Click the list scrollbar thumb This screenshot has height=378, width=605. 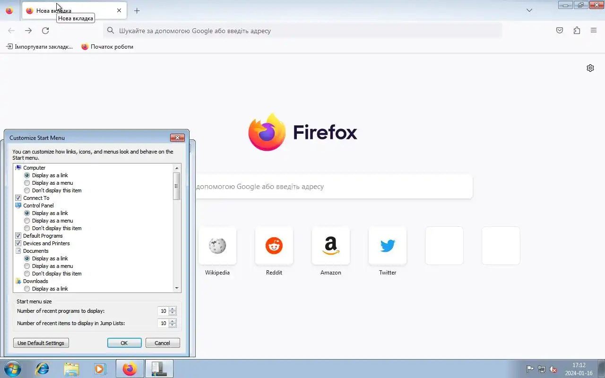pyautogui.click(x=177, y=186)
